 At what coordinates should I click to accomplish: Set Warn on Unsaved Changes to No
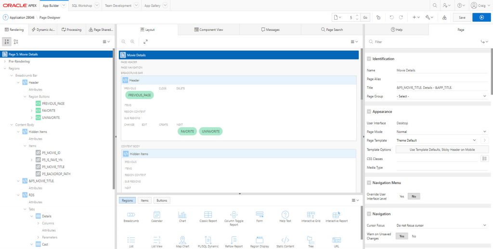coord(414,236)
